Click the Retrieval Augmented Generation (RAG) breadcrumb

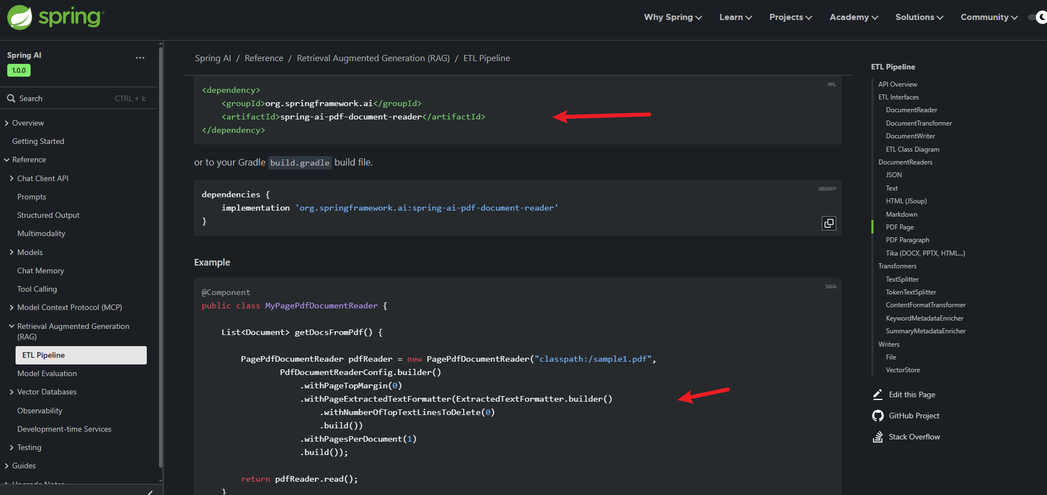373,58
